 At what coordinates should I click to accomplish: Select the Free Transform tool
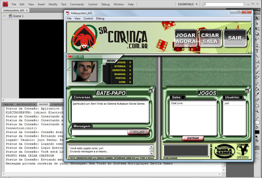(257, 29)
